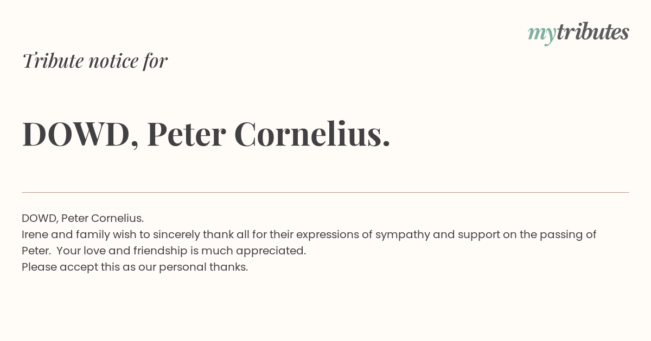
Task: Click the line "Your love and friendship is much appreciated"
Action: pos(181,251)
